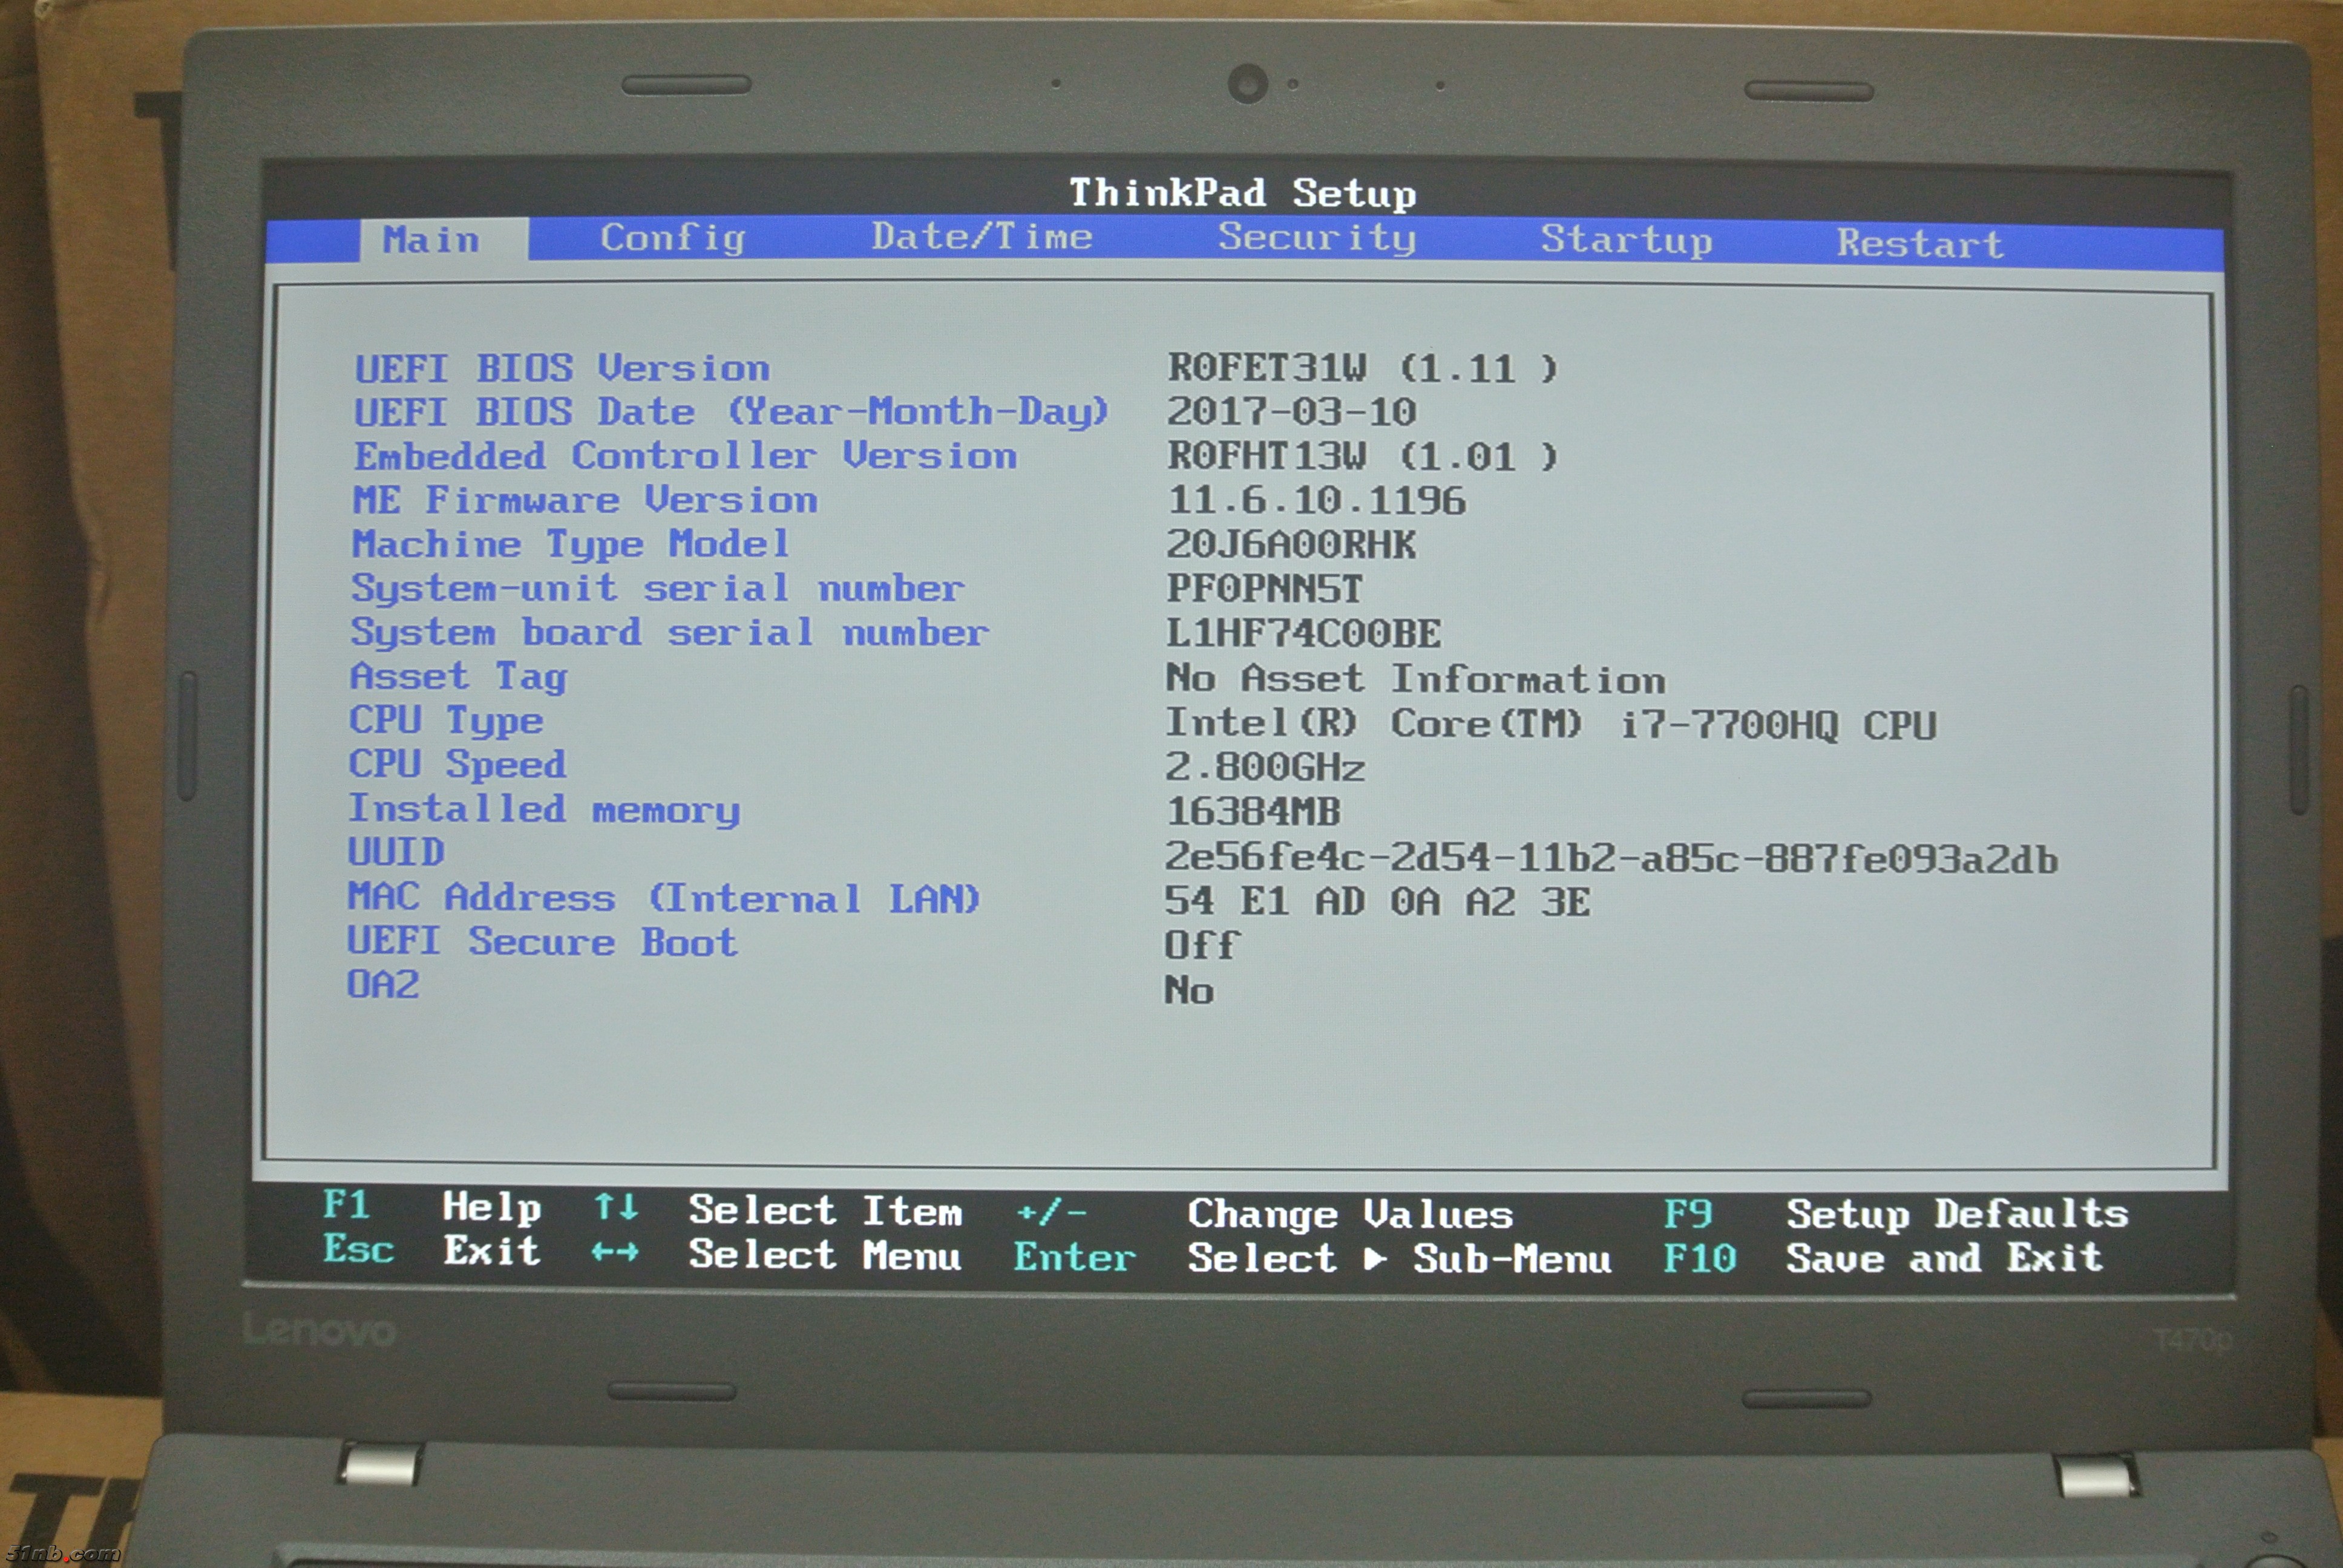Image resolution: width=2343 pixels, height=1568 pixels.
Task: Select the OA2 No value
Action: coord(1189,990)
